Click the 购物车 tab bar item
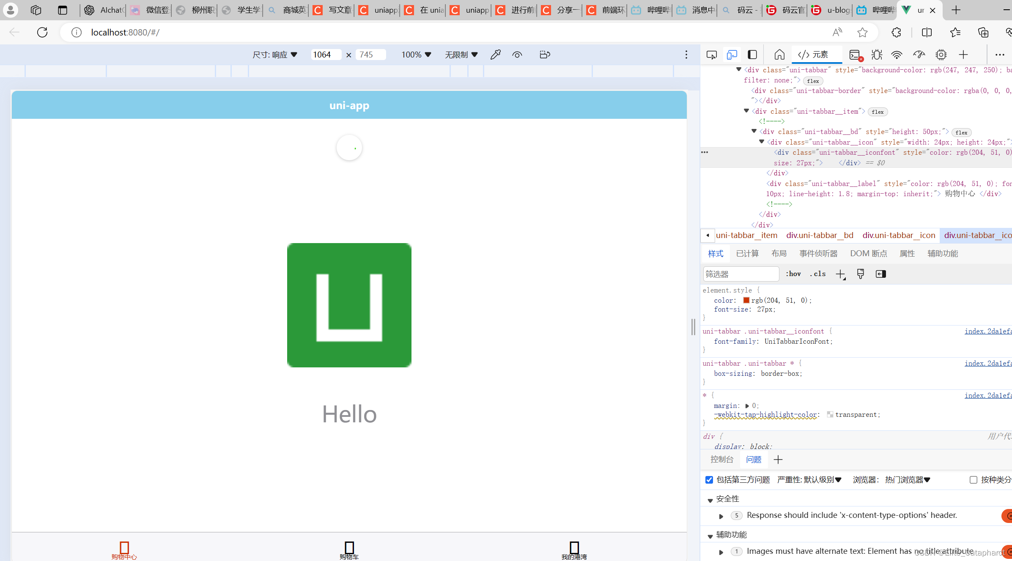This screenshot has width=1012, height=561. point(349,550)
